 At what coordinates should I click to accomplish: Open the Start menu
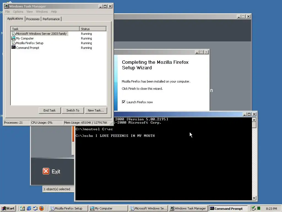point(8,208)
